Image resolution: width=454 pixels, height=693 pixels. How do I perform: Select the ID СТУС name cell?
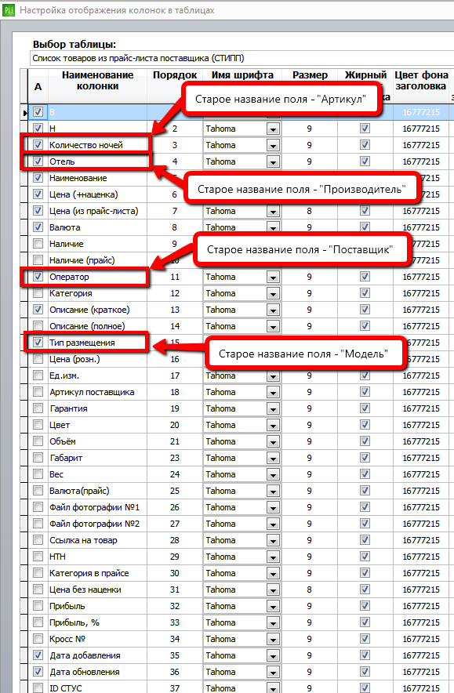point(97,688)
